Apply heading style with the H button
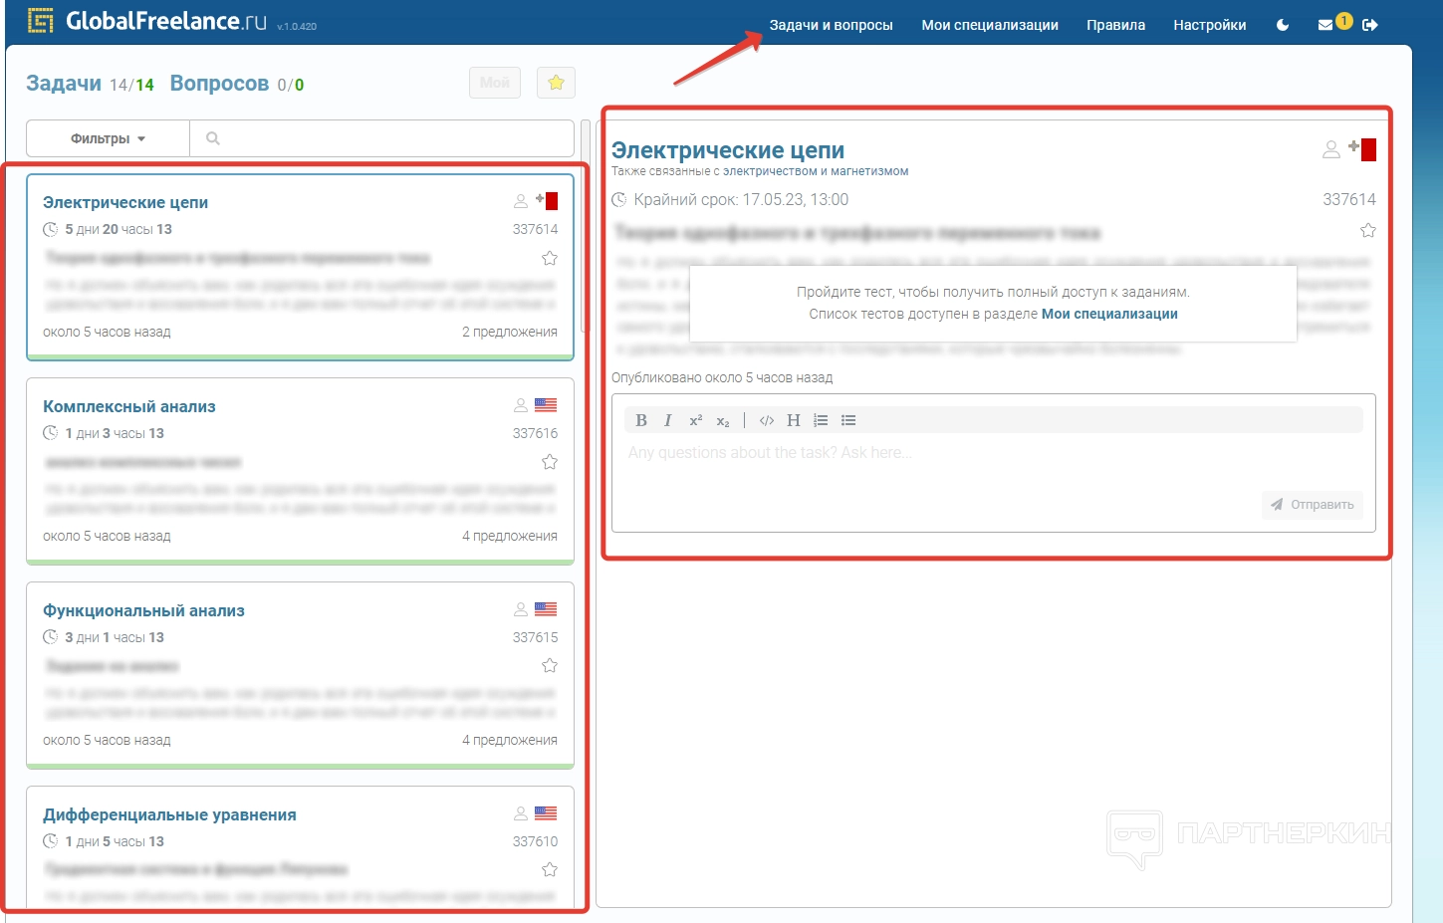Screen dimensions: 1443x923 click(x=794, y=420)
